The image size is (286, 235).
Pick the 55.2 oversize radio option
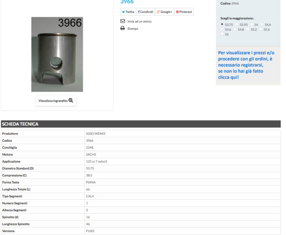(x=248, y=29)
